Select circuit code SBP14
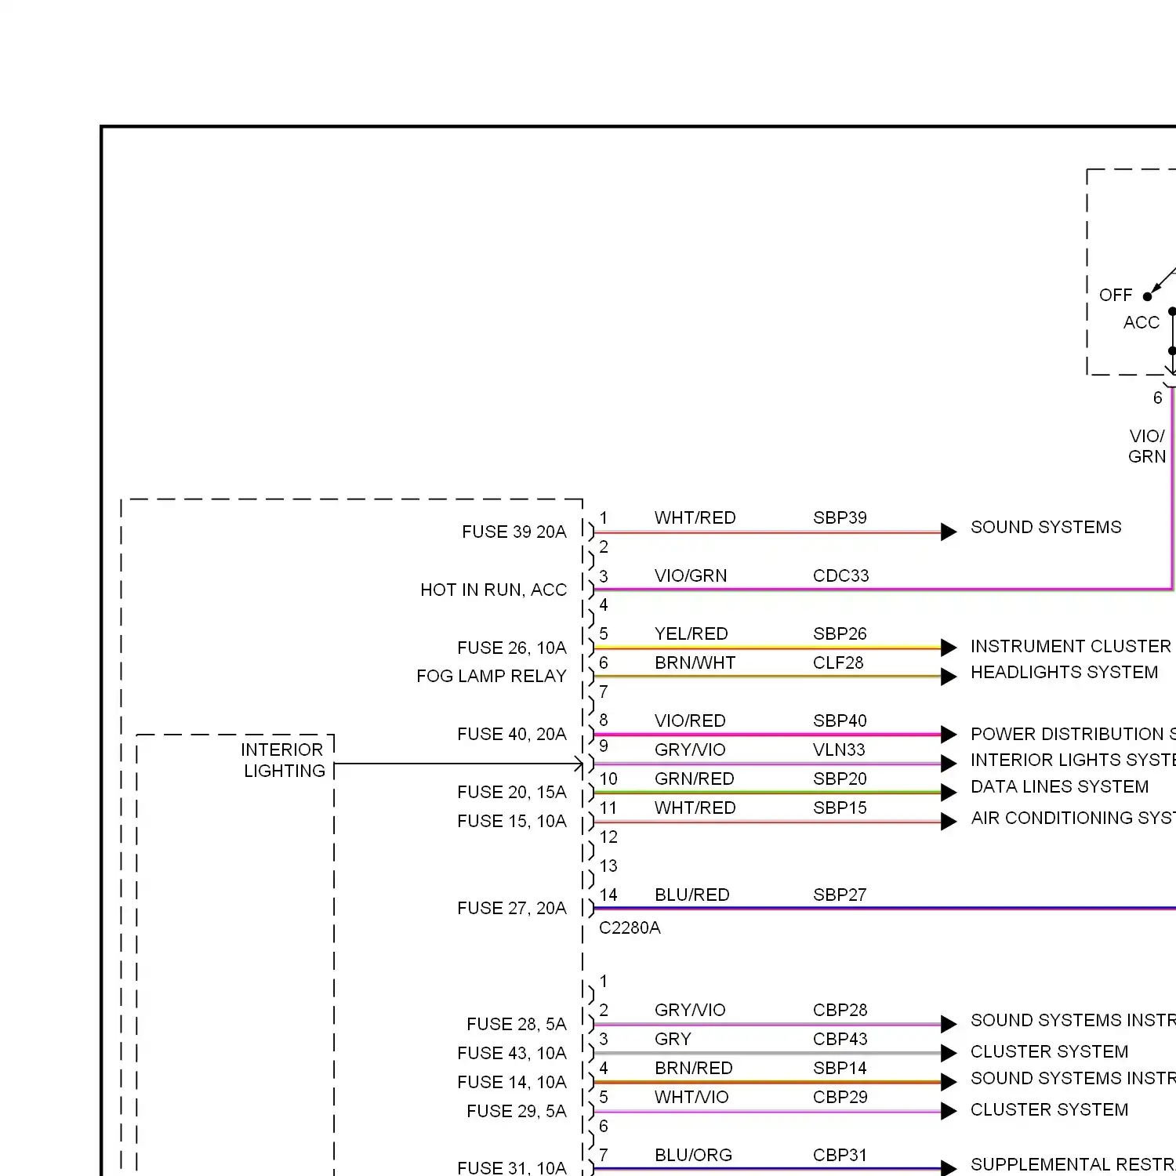 (x=840, y=1068)
